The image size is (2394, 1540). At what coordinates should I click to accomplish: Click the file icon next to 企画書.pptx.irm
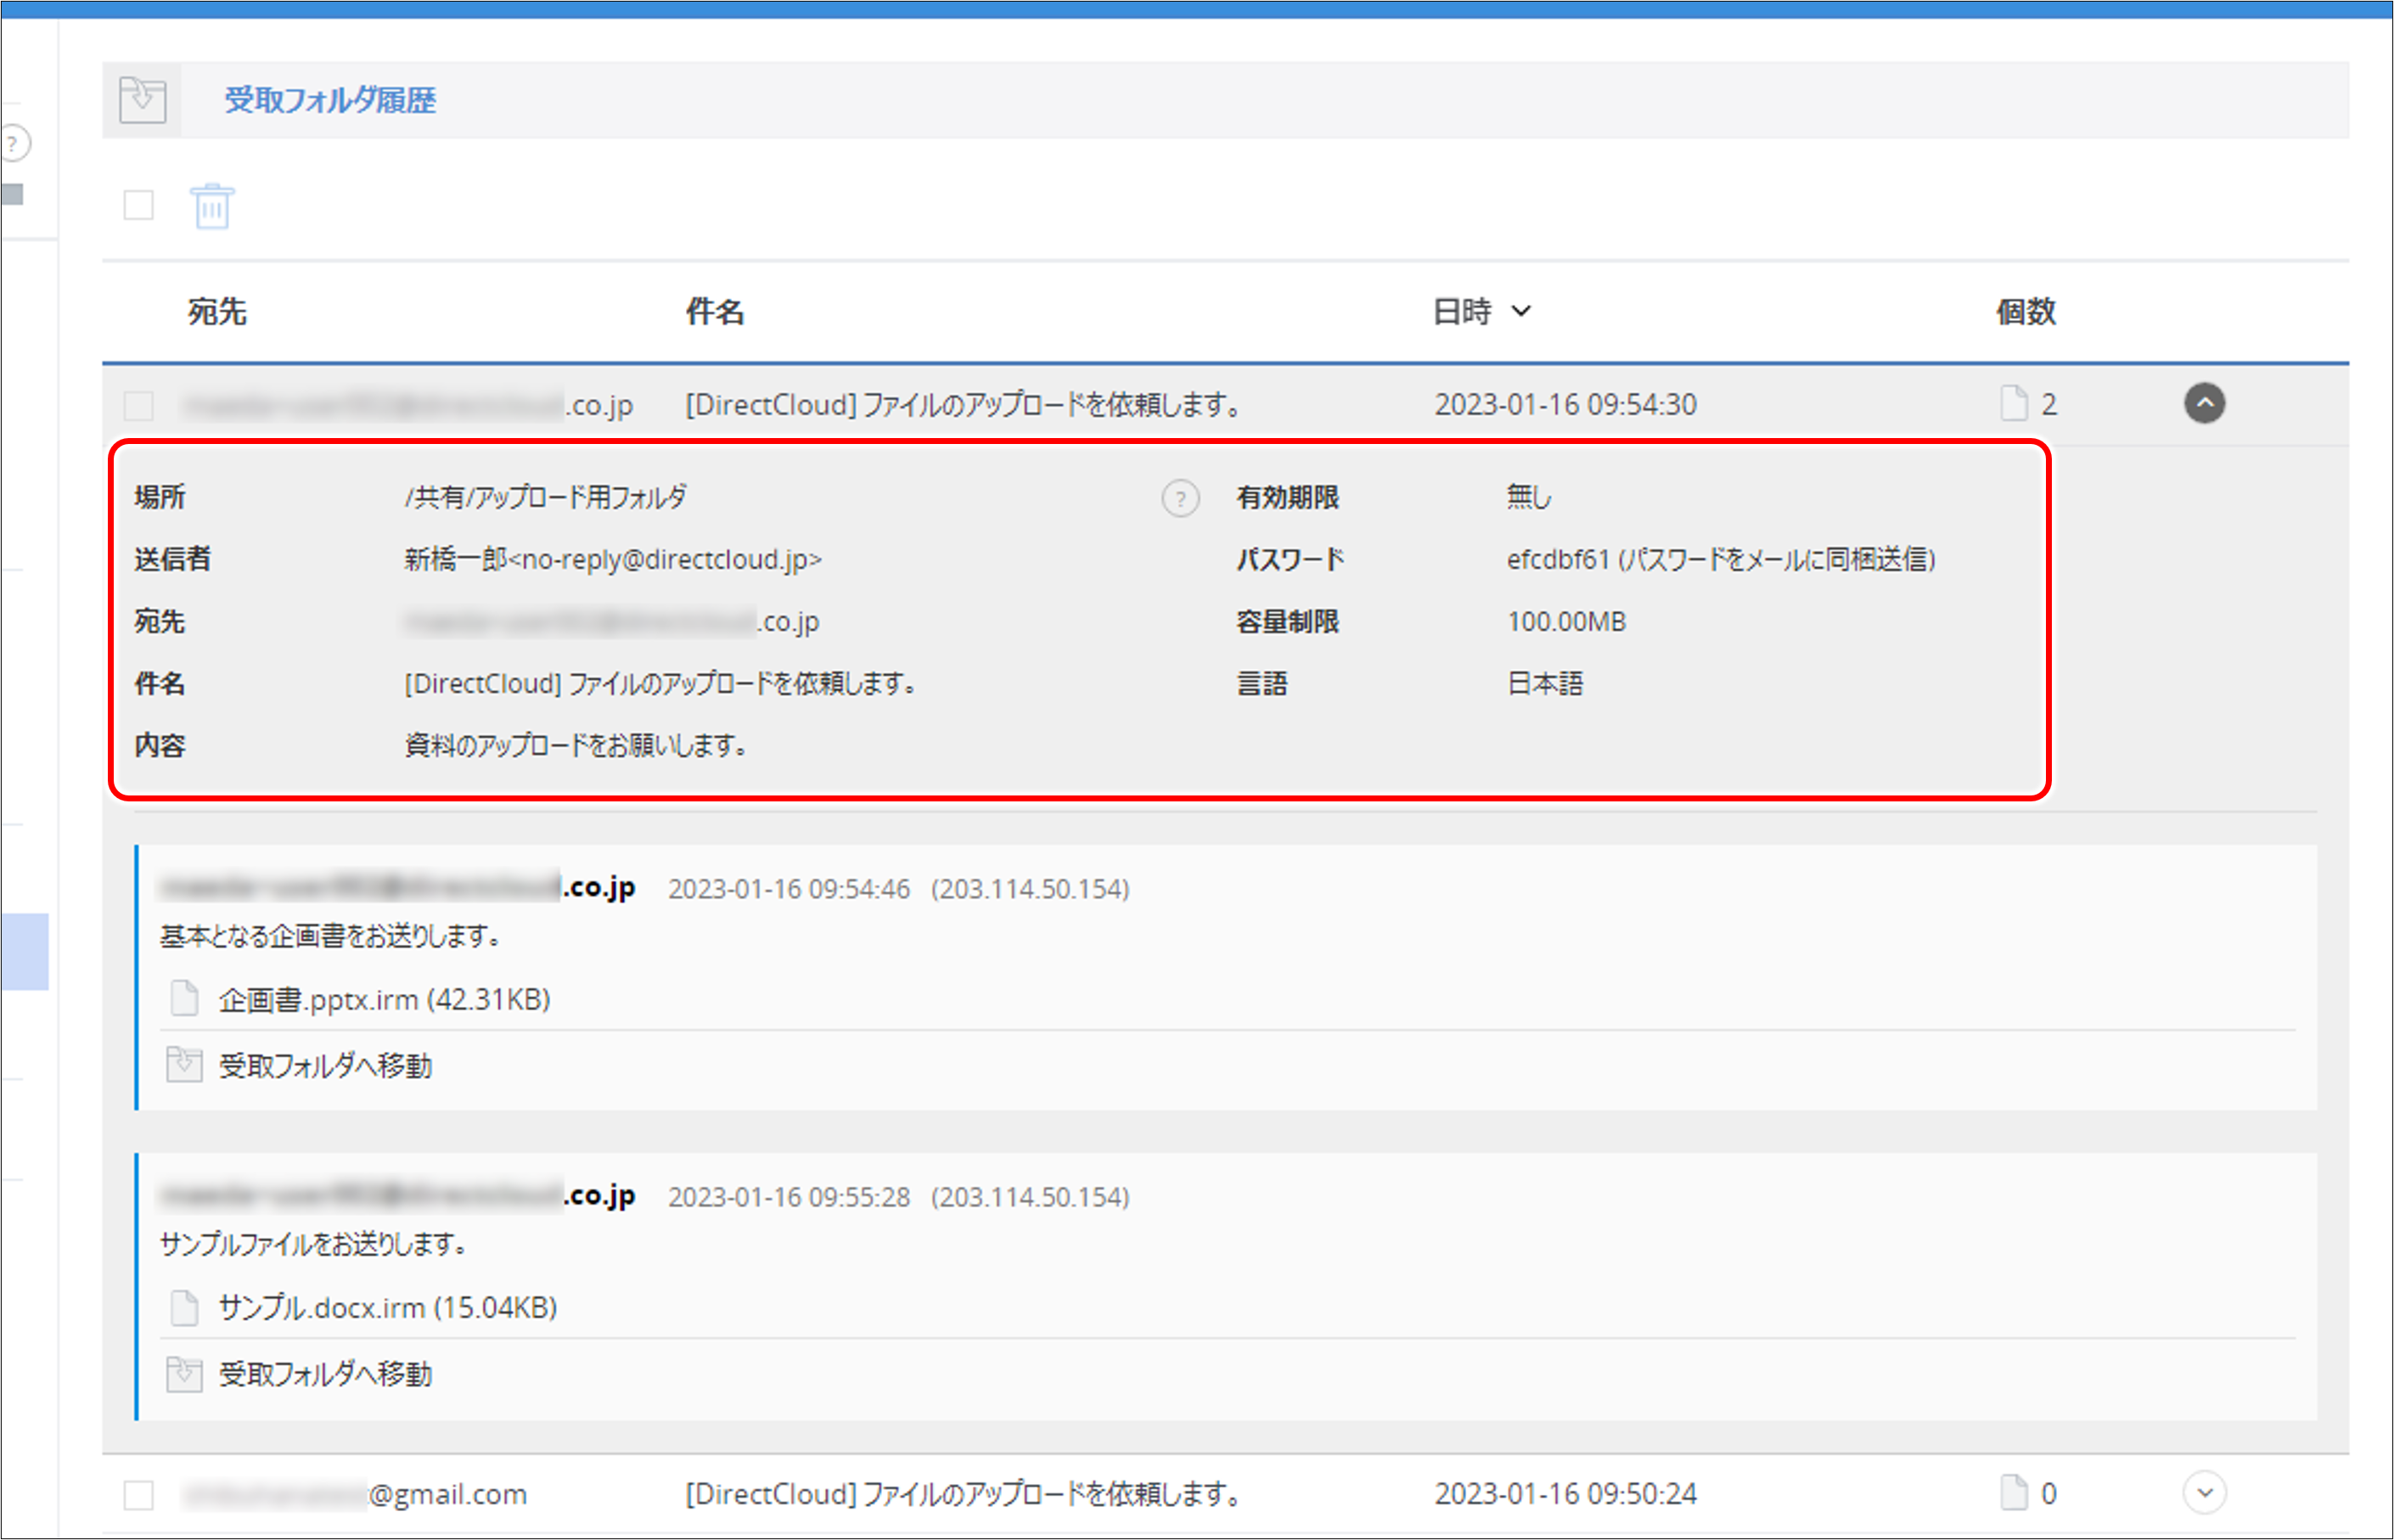click(184, 998)
